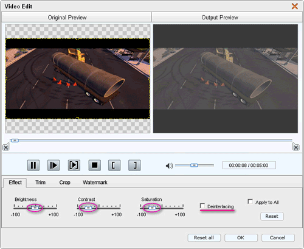Switch to the Watermark tab
Viewport: 304px width, 249px height.
click(95, 183)
